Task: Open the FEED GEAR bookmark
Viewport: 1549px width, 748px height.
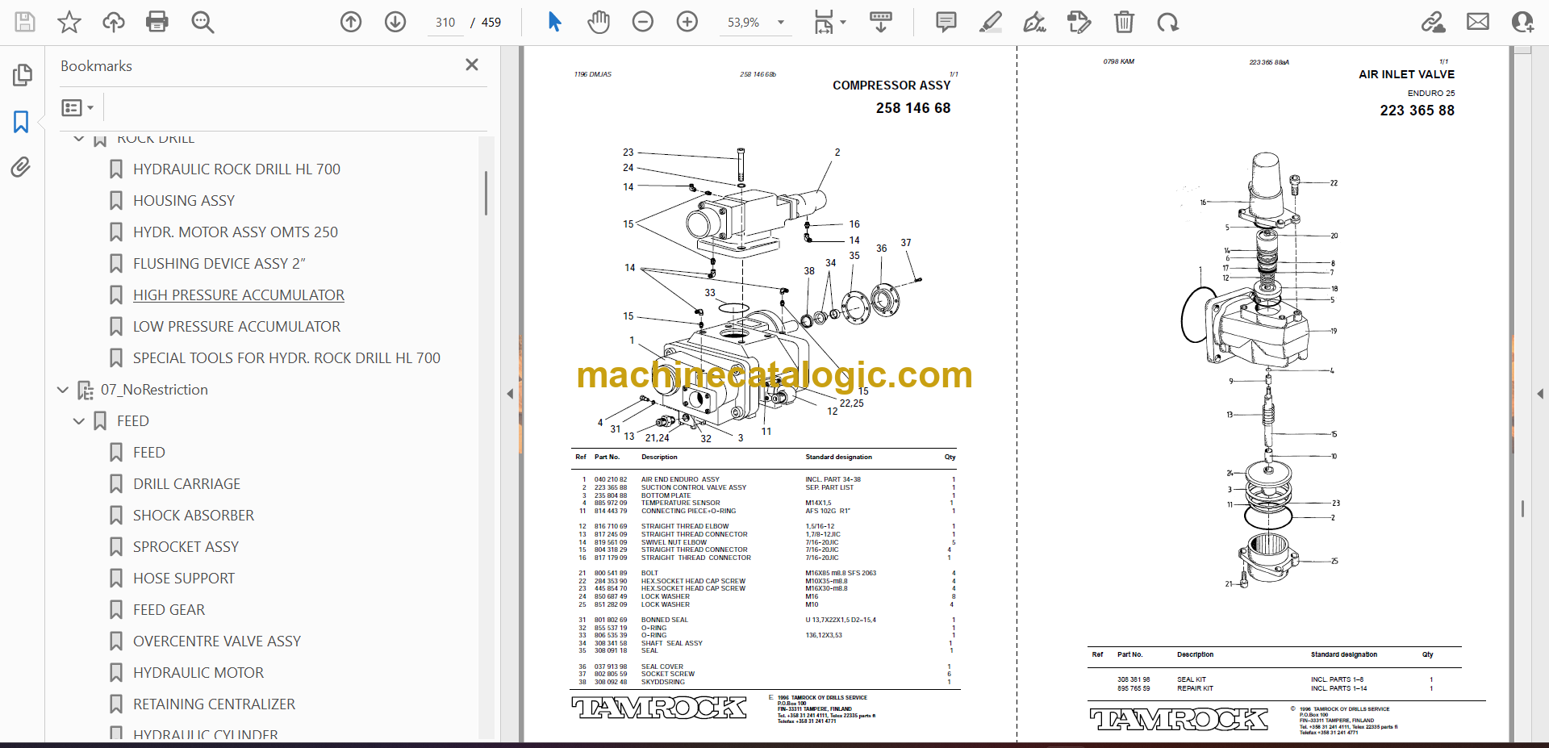Action: [169, 610]
